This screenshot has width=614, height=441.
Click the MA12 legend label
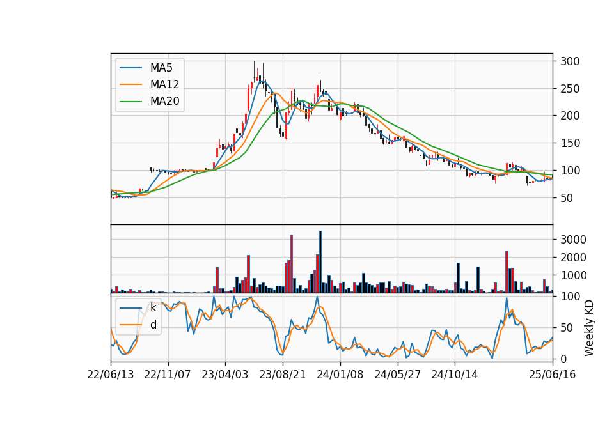coord(164,84)
